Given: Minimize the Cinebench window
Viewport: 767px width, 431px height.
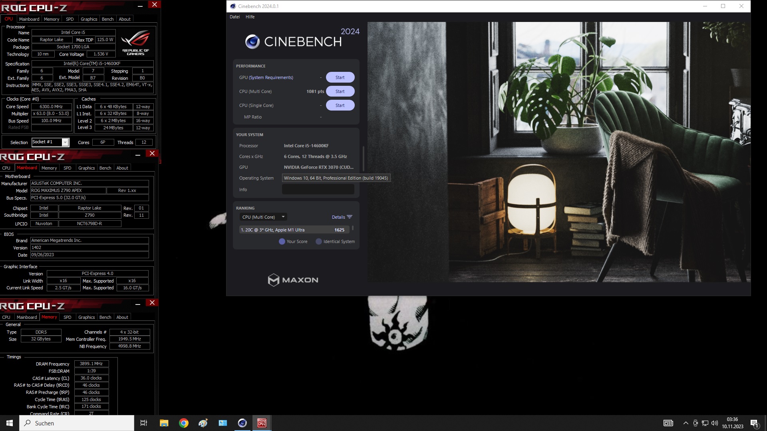Looking at the screenshot, I should [705, 6].
